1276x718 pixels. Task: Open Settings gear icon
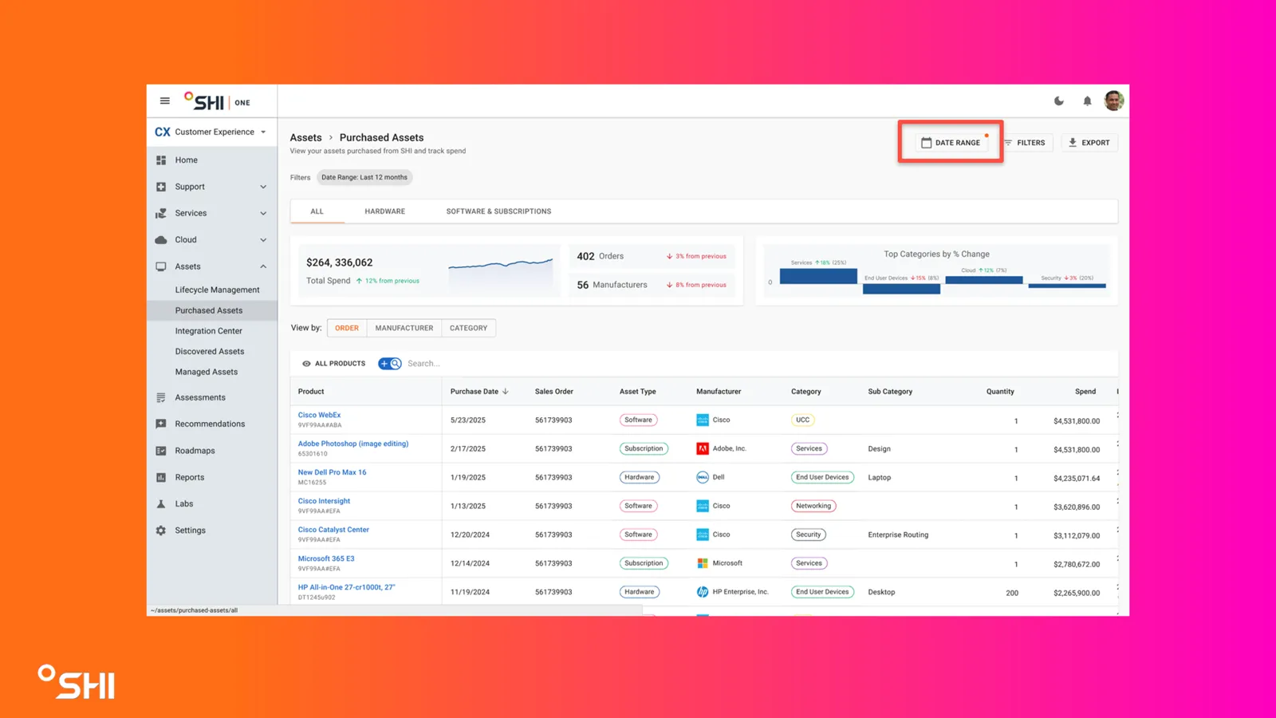pyautogui.click(x=161, y=531)
